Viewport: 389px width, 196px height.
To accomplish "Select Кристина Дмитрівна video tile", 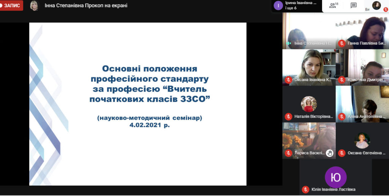I will coord(362,68).
